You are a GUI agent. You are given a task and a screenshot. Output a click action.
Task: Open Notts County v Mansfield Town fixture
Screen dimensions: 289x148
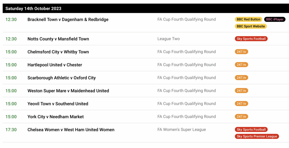58,39
